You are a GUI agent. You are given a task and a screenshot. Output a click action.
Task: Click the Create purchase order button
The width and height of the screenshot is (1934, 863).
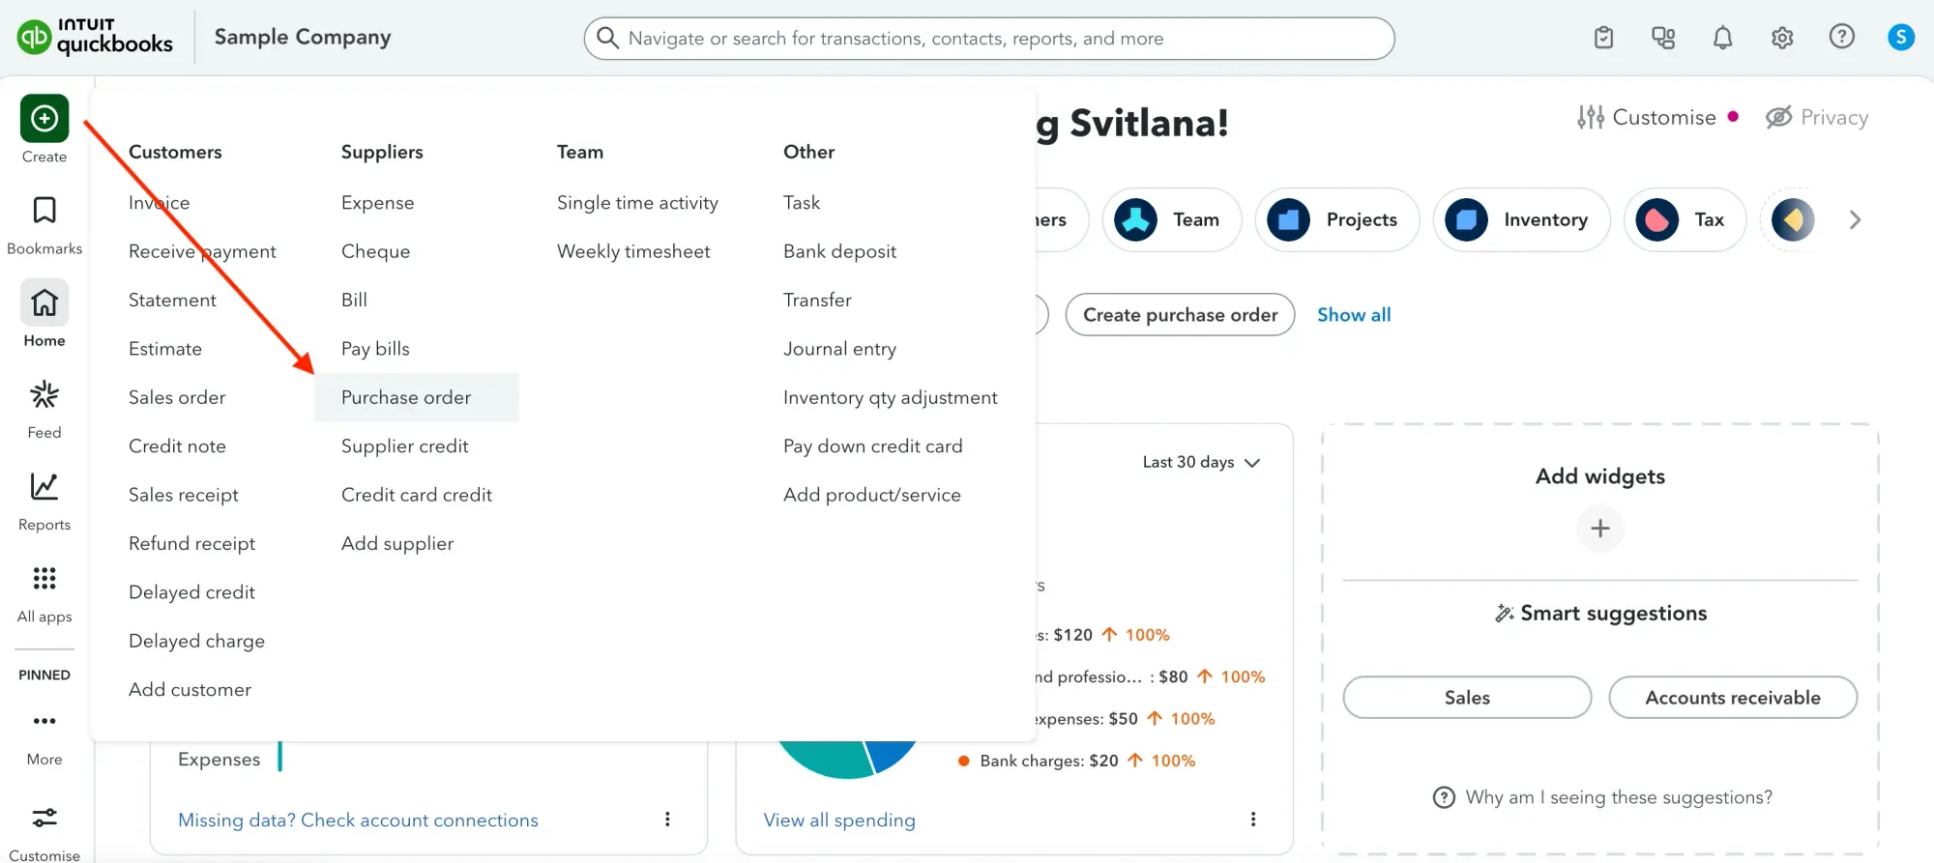pos(1180,315)
